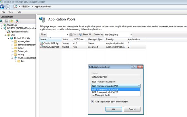
Task: Toggle Start application pool immediately checkbox
Action: 92,102
